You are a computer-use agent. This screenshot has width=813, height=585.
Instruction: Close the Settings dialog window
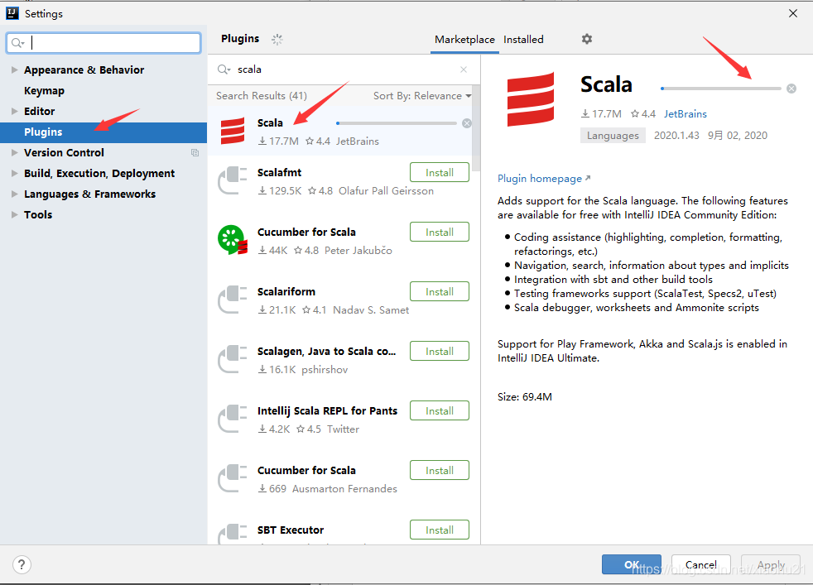(x=793, y=13)
